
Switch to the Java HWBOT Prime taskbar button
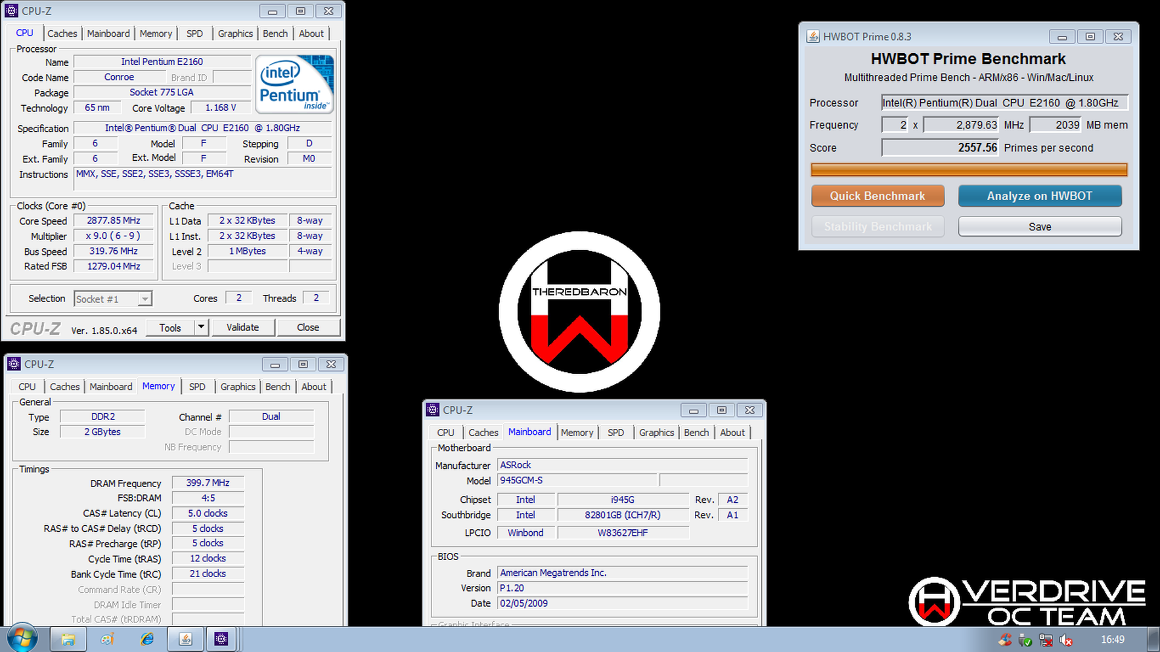[x=185, y=639]
